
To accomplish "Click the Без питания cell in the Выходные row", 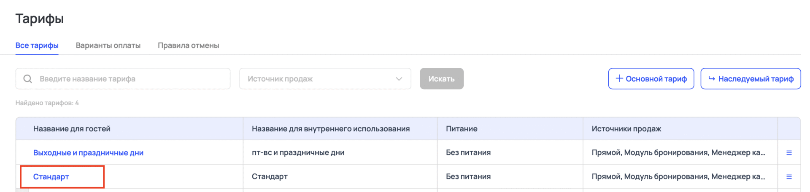I will tap(468, 153).
